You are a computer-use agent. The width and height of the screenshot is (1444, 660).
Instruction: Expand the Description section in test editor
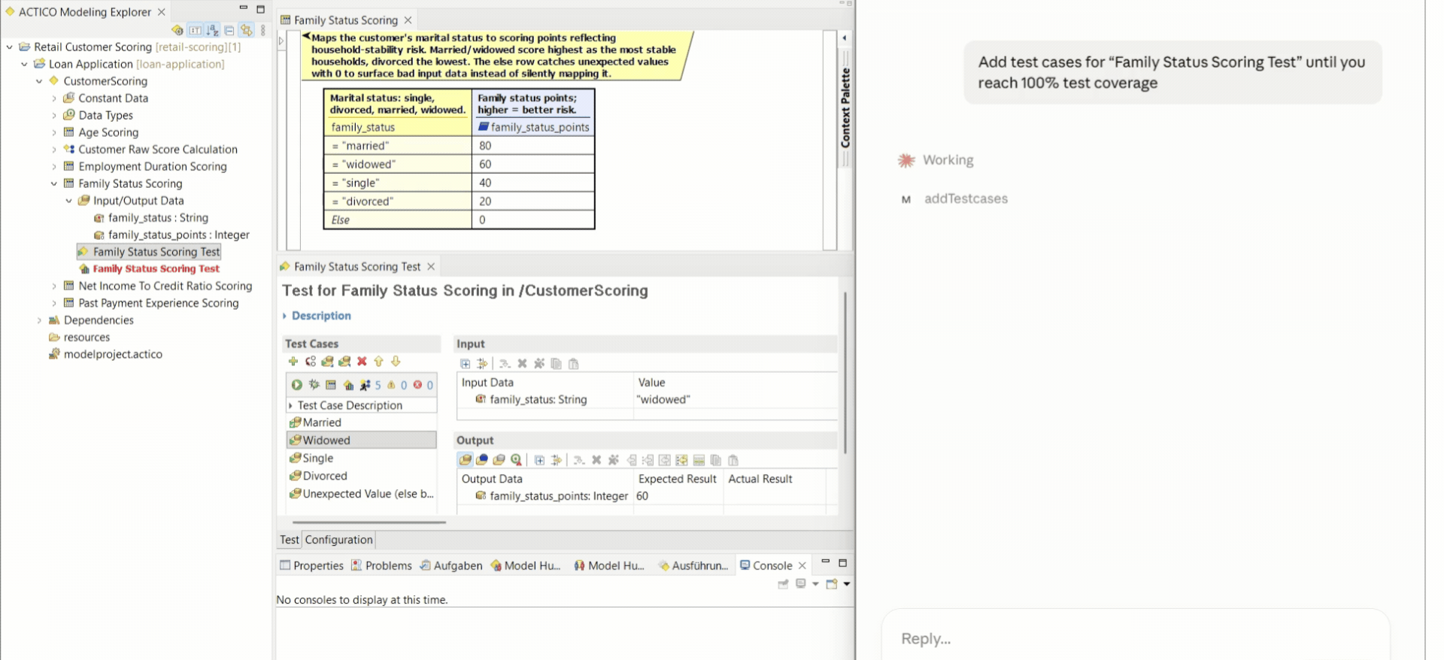point(285,316)
